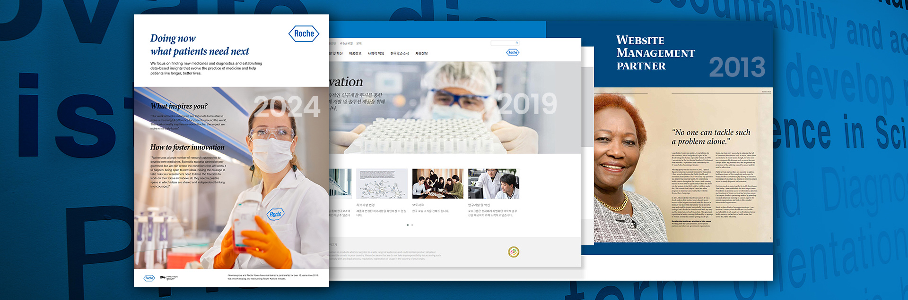Select the first carousel dot

pyautogui.click(x=408, y=225)
